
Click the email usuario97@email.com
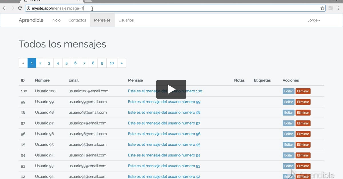87,123
